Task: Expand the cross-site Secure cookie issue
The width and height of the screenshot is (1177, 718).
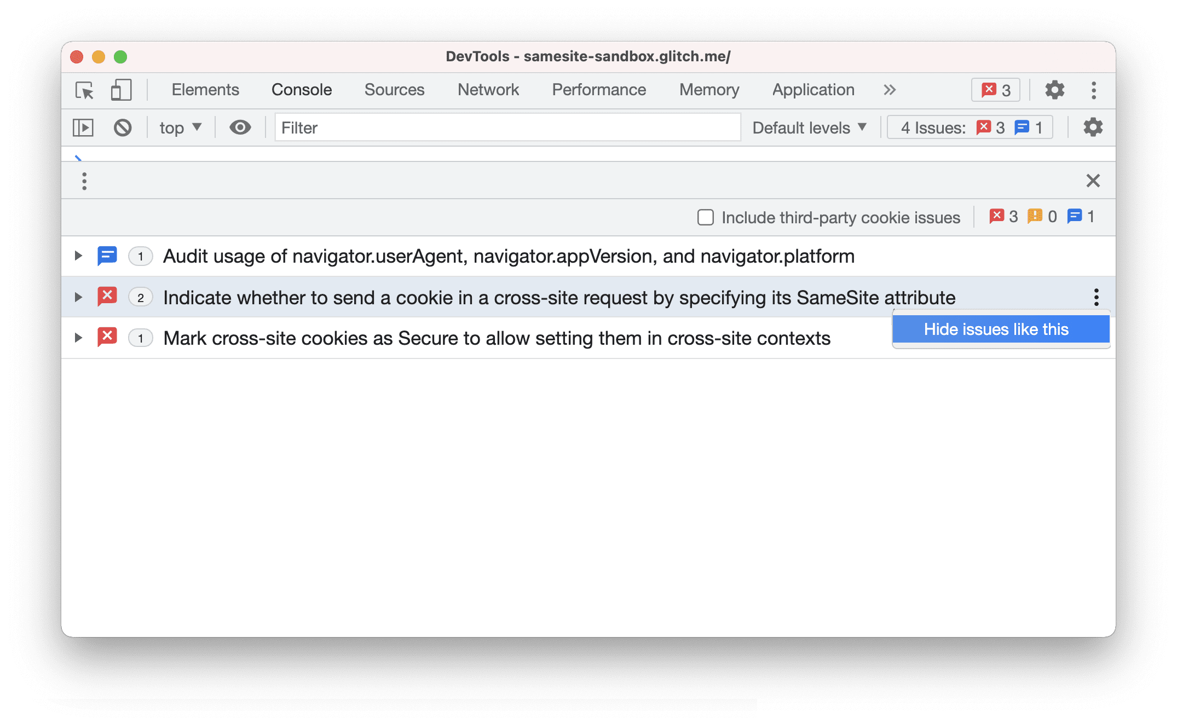Action: [x=77, y=337]
